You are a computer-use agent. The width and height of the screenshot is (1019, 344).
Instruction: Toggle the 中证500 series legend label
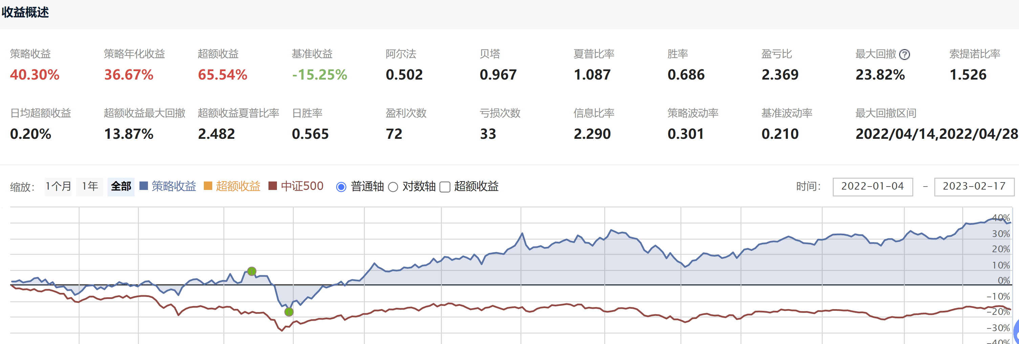[x=302, y=186]
